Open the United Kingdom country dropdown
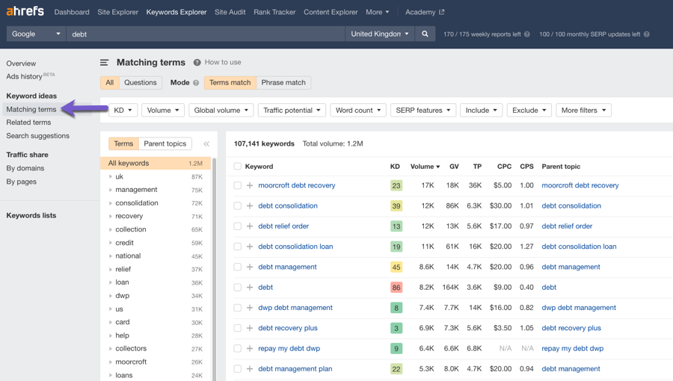 pyautogui.click(x=380, y=34)
